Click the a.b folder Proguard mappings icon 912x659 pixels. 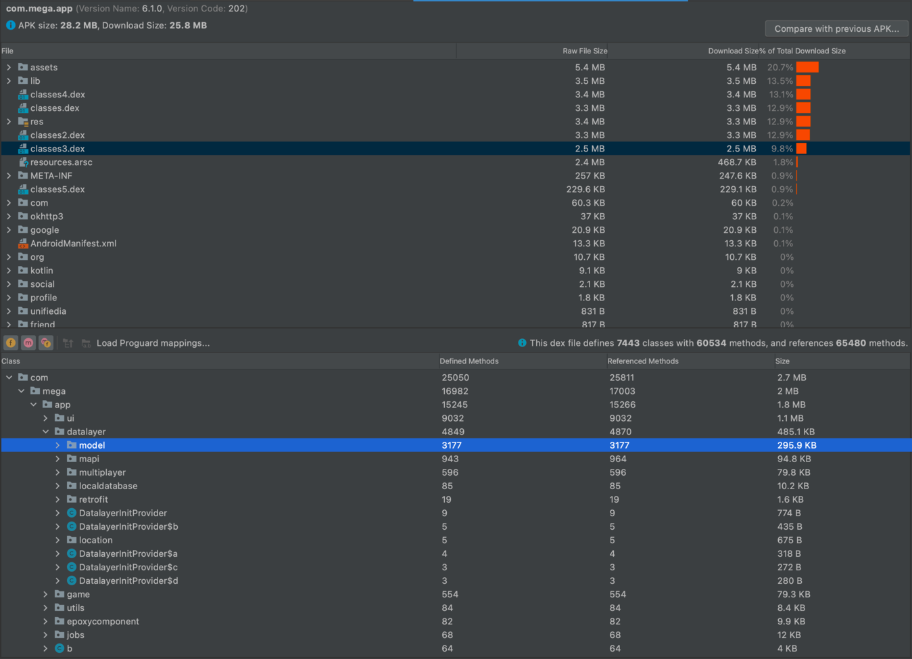click(86, 343)
